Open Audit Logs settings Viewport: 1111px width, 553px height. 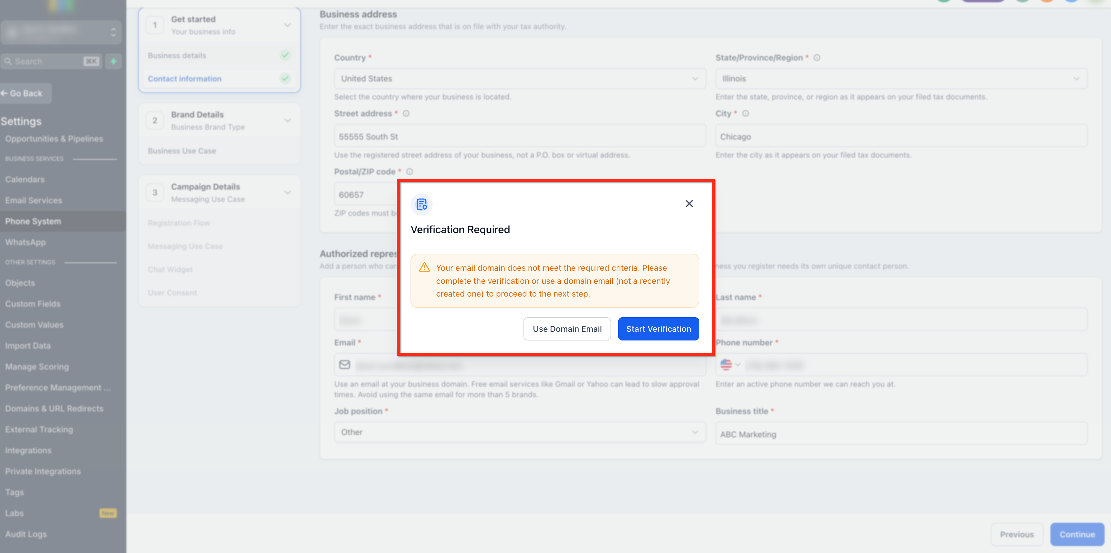coord(26,534)
